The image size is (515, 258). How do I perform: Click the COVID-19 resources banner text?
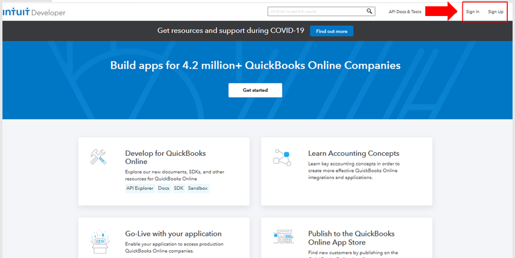(231, 30)
